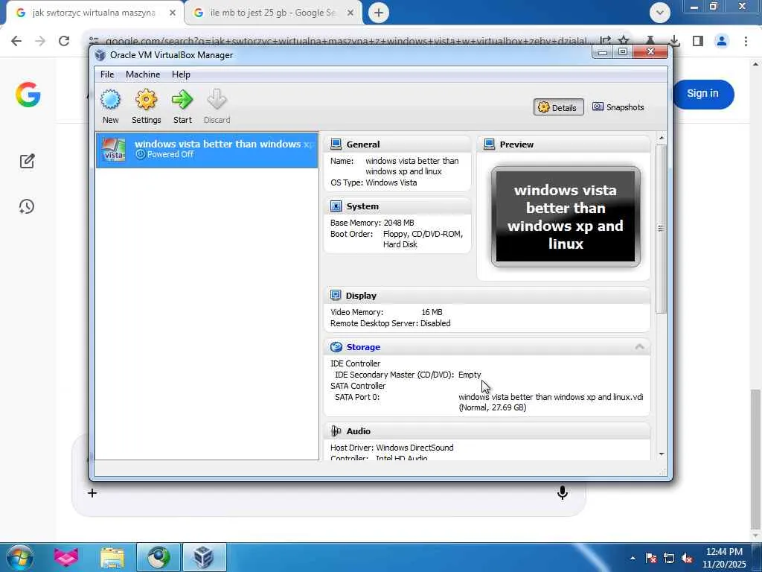Click the Google voice search microphone

pos(563,493)
